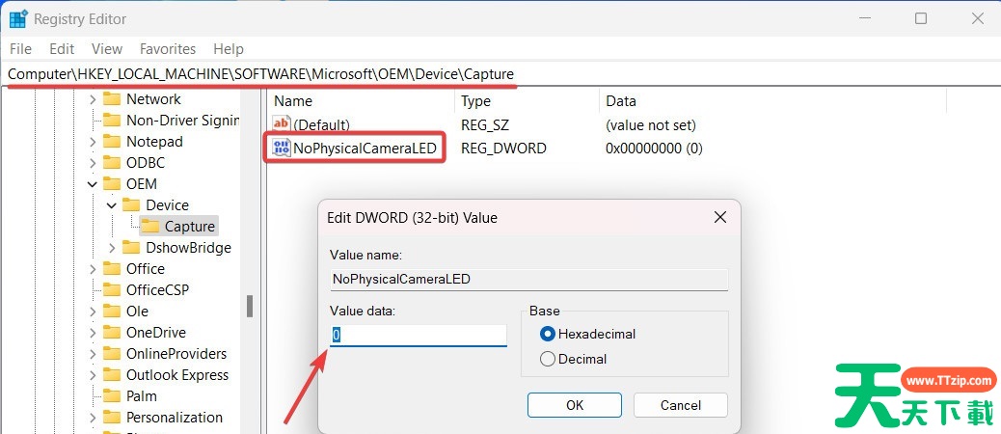Viewport: 1001px width, 434px height.
Task: Open the Edit menu
Action: [62, 49]
